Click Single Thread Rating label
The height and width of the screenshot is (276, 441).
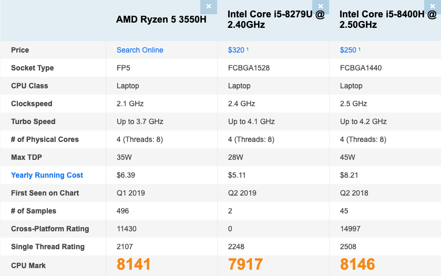48,247
